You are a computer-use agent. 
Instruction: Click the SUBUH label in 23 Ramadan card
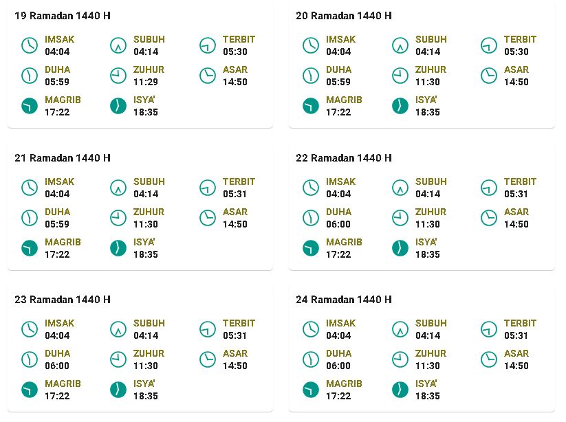(x=149, y=323)
